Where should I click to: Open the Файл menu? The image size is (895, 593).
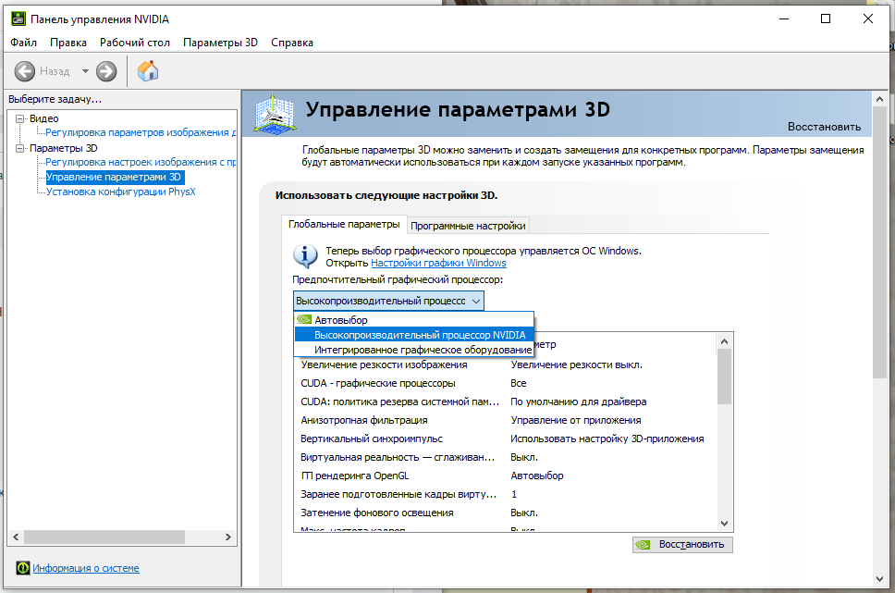(x=24, y=43)
